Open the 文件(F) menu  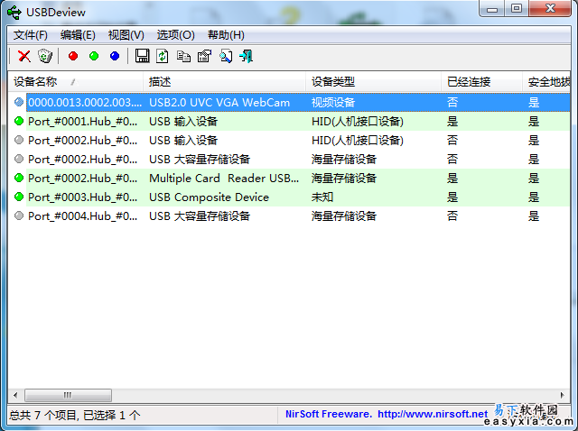pyautogui.click(x=31, y=35)
